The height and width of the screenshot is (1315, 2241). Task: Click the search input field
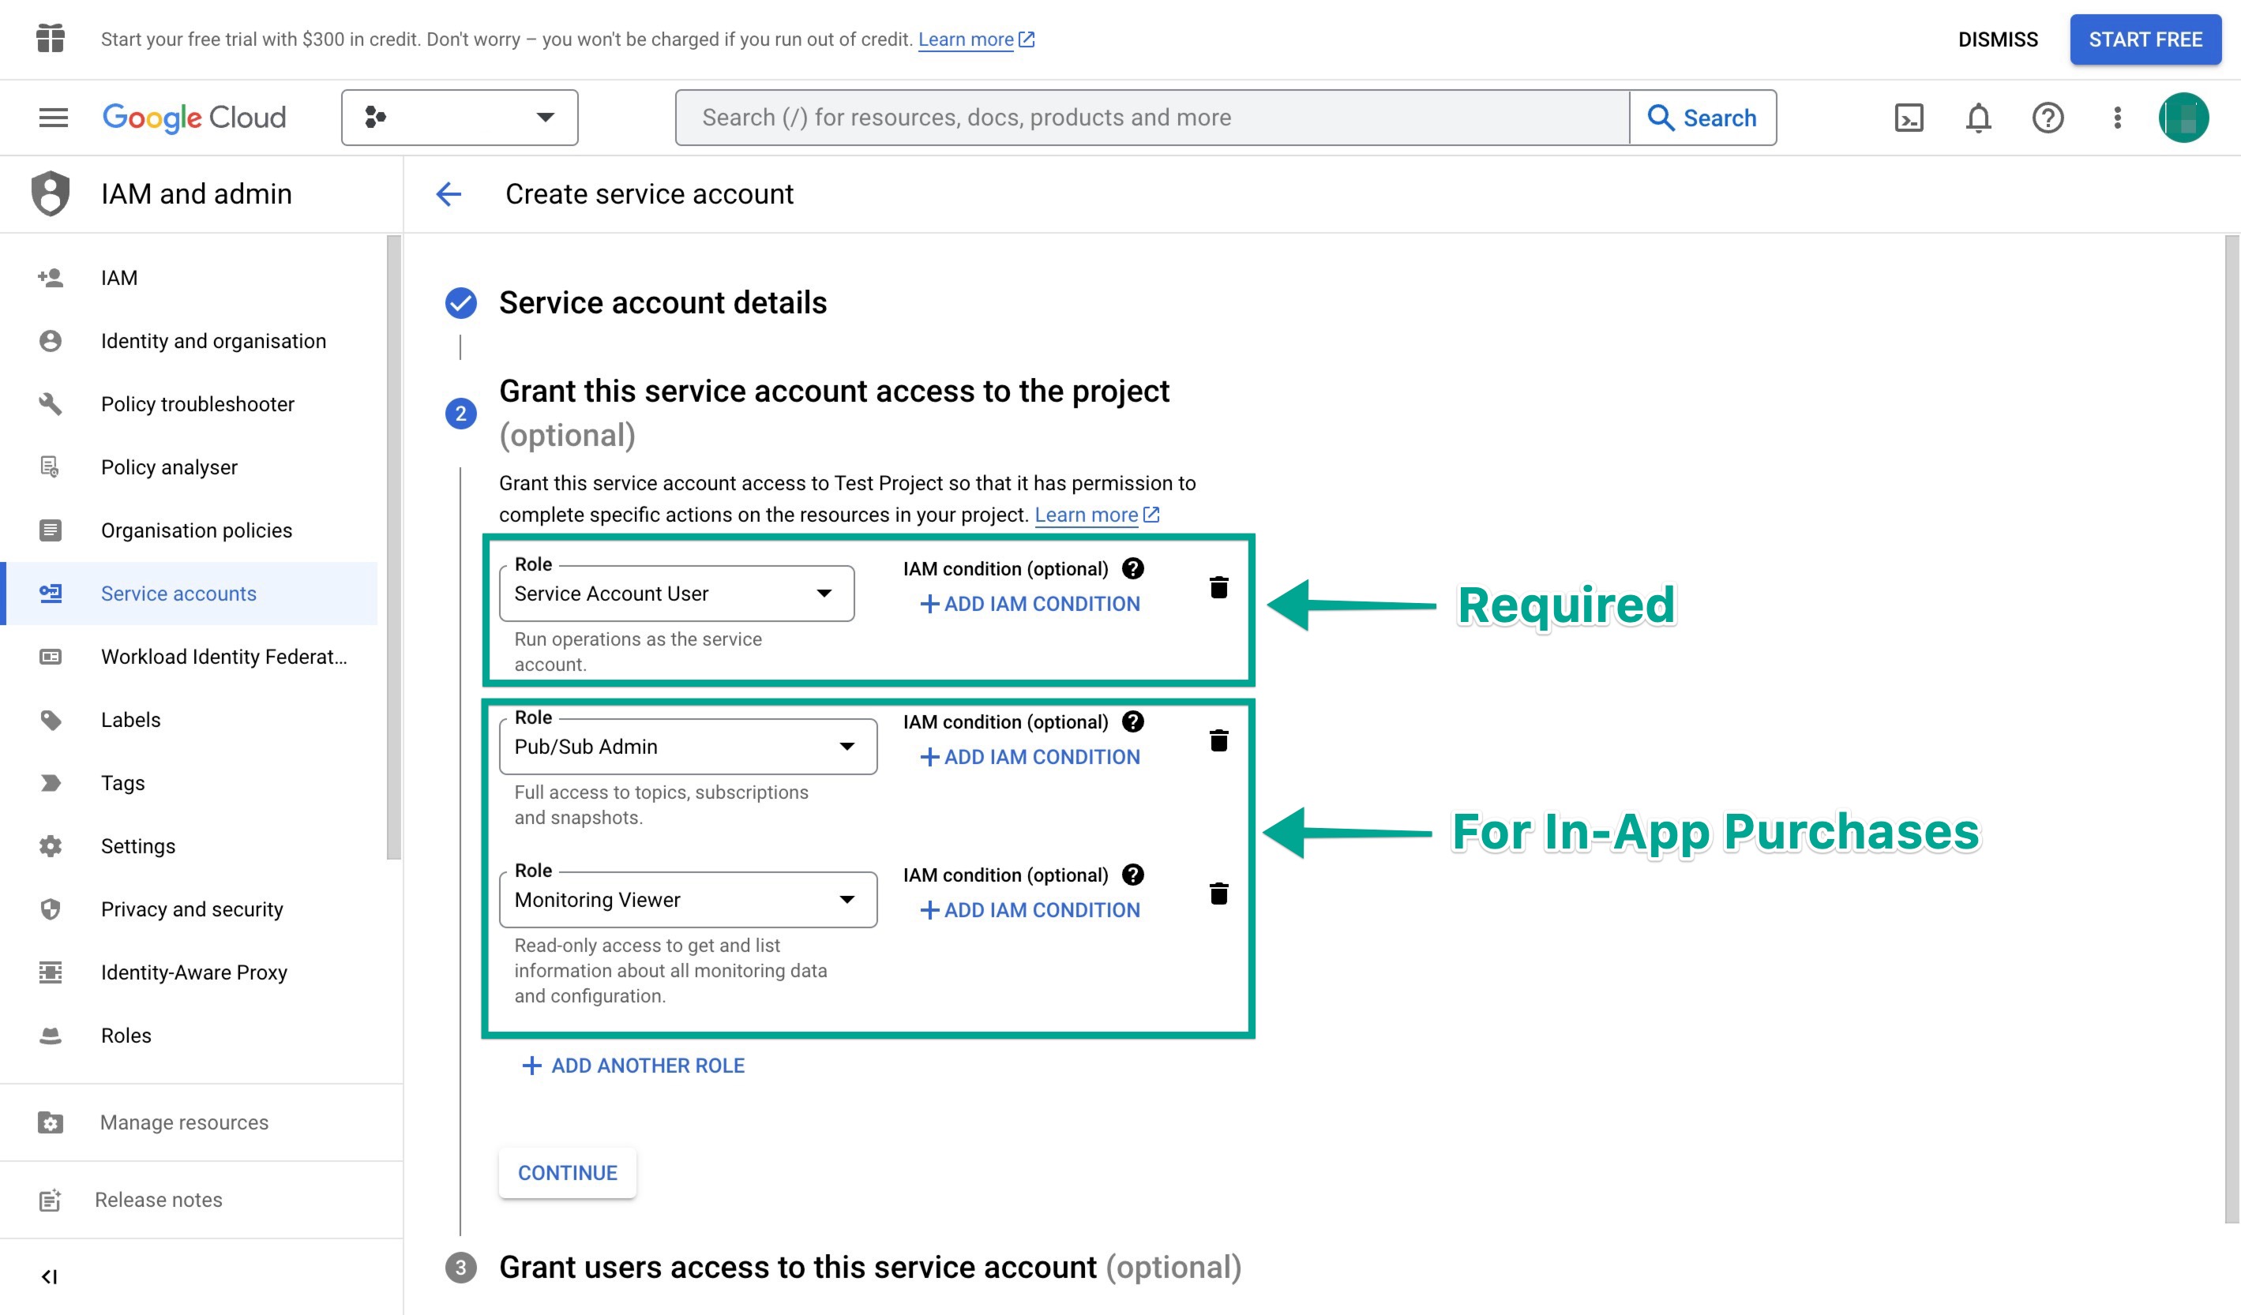tap(1153, 118)
